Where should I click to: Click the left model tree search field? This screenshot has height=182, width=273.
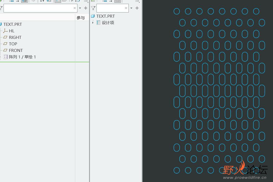tap(40, 8)
